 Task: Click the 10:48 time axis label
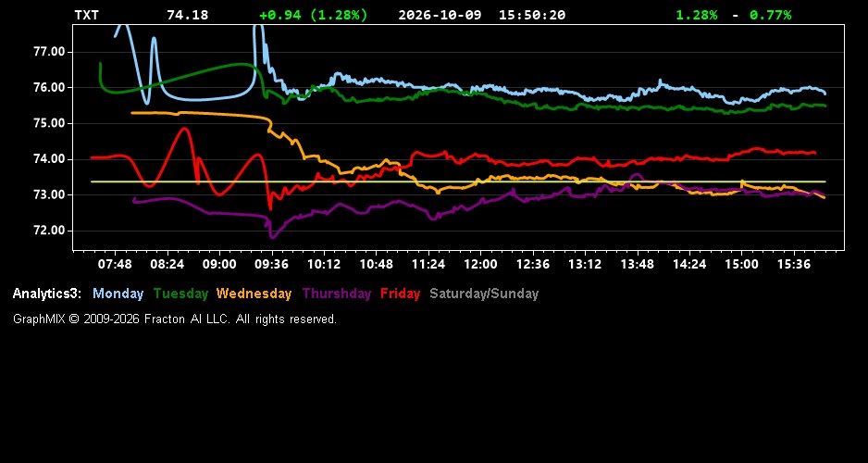tap(376, 265)
